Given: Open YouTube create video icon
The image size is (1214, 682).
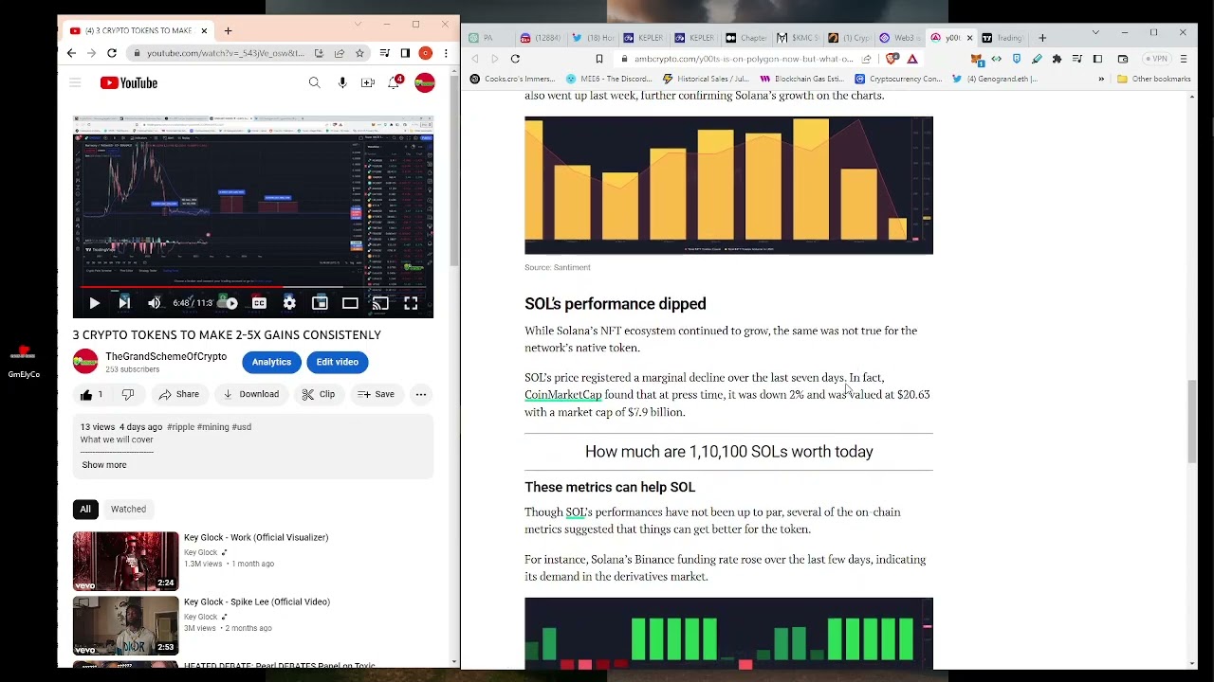Looking at the screenshot, I should coord(368,83).
